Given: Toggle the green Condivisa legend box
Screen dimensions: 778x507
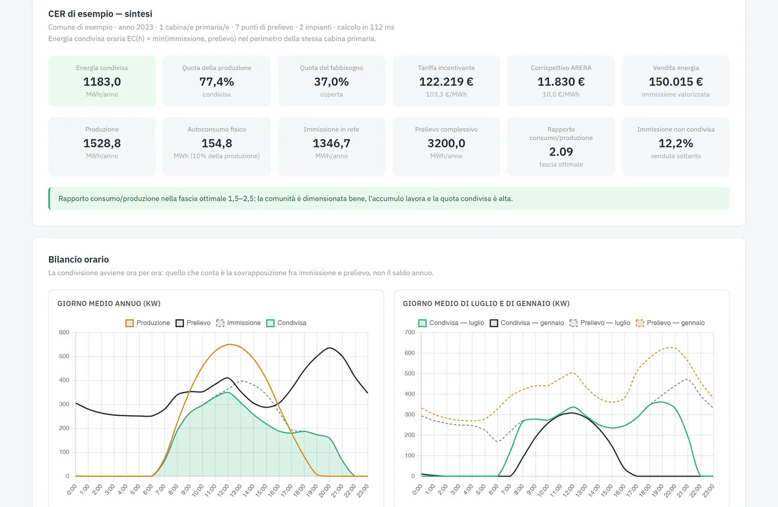Looking at the screenshot, I should (271, 323).
